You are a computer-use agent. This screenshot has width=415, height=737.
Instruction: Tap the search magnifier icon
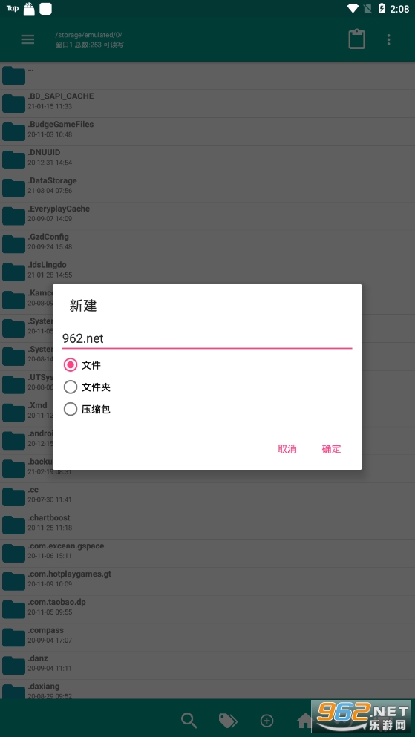click(189, 720)
